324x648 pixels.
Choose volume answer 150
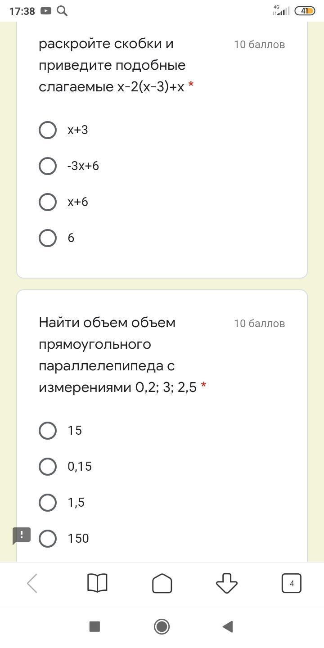click(x=48, y=539)
